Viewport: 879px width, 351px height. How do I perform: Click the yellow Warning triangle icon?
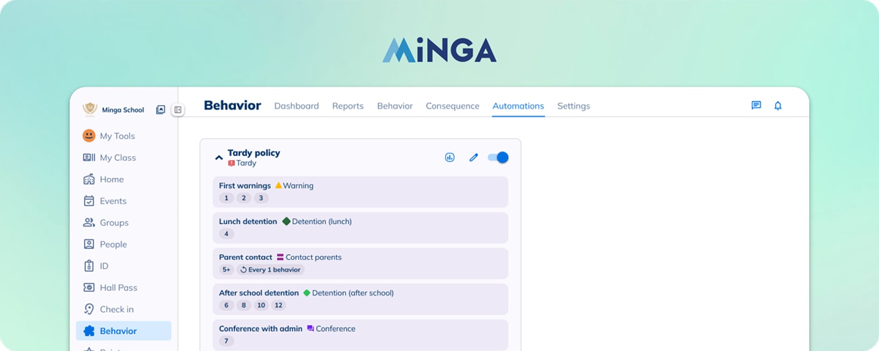pyautogui.click(x=278, y=185)
